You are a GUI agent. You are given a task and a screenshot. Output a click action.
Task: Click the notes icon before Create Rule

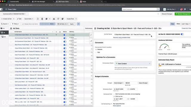click(63, 19)
